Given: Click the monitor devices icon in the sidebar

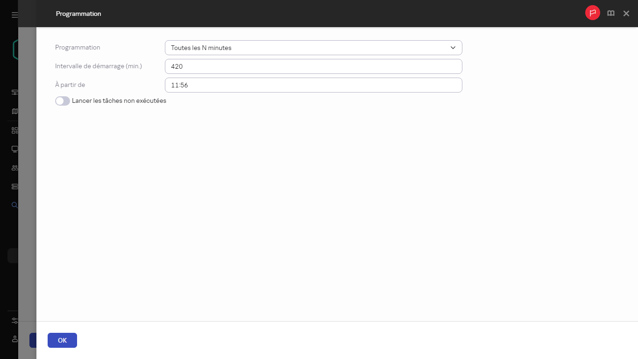Looking at the screenshot, I should tap(14, 149).
